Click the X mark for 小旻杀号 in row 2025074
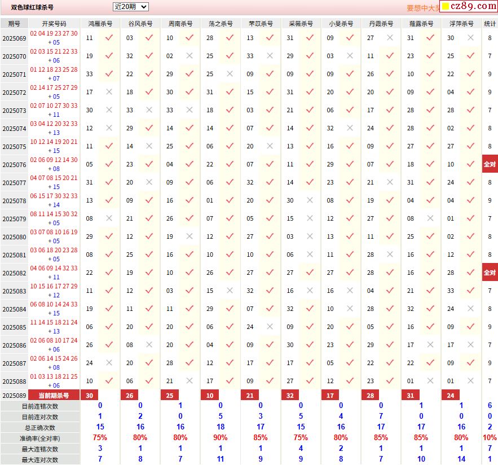The image size is (498, 465). [x=350, y=128]
